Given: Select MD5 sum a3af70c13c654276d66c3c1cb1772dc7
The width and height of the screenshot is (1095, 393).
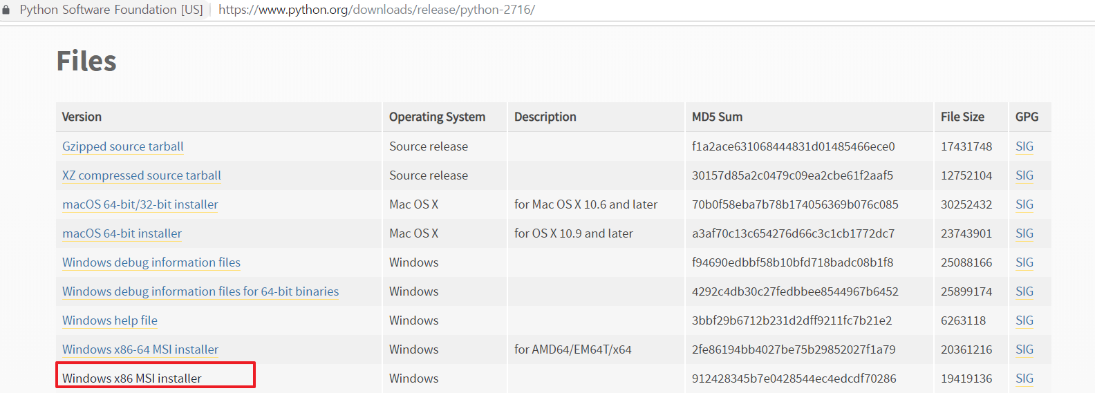Looking at the screenshot, I should [x=793, y=233].
